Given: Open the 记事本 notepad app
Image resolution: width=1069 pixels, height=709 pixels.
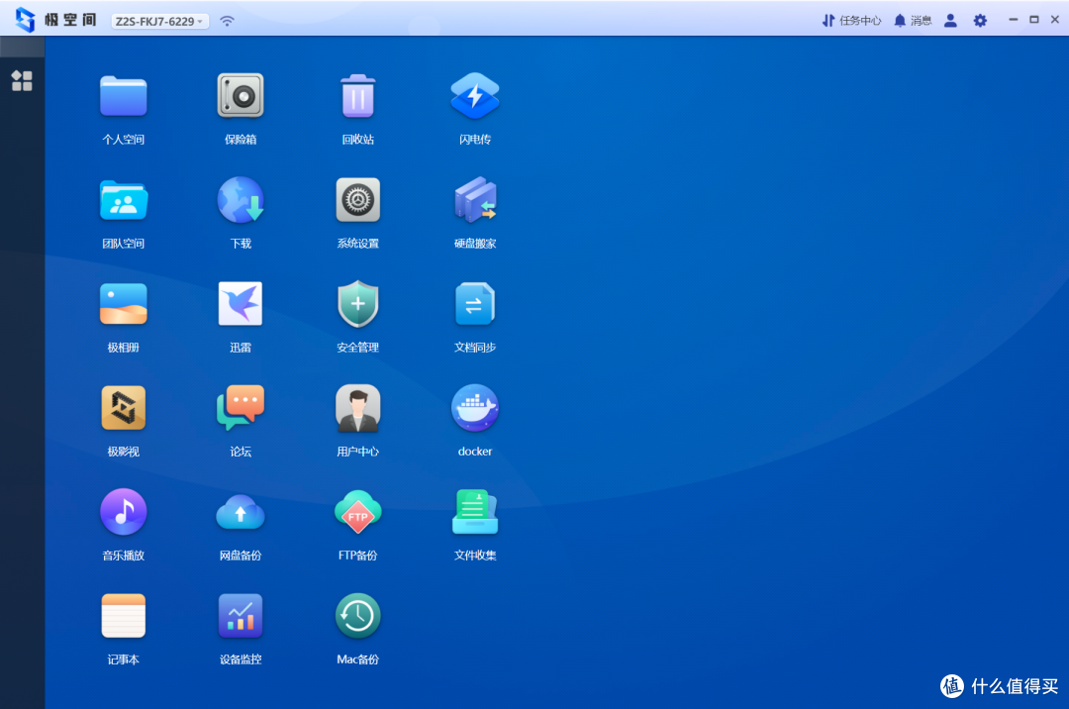Looking at the screenshot, I should [124, 616].
